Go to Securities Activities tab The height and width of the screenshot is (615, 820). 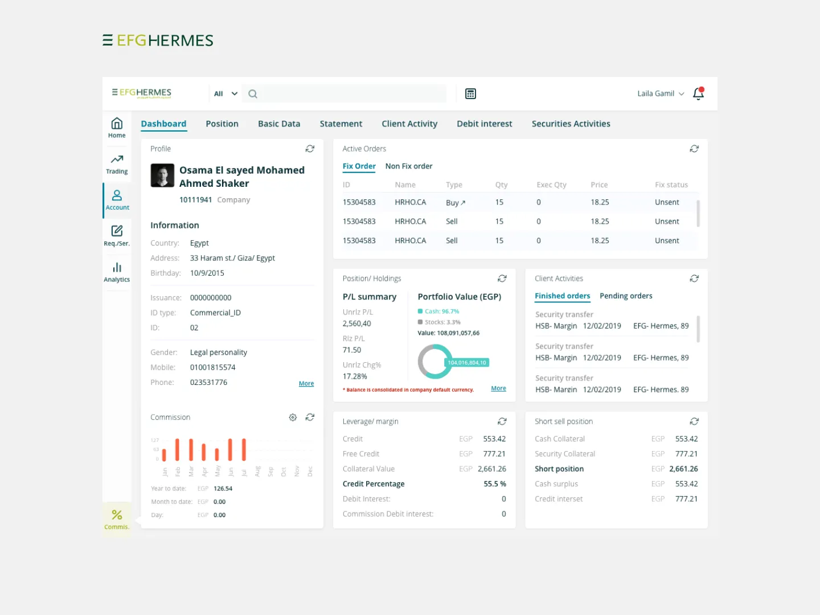coord(571,124)
